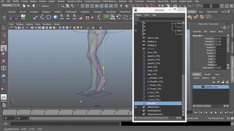234x131 pixels.
Task: Click the FT shelf icon
Action: (17, 17)
